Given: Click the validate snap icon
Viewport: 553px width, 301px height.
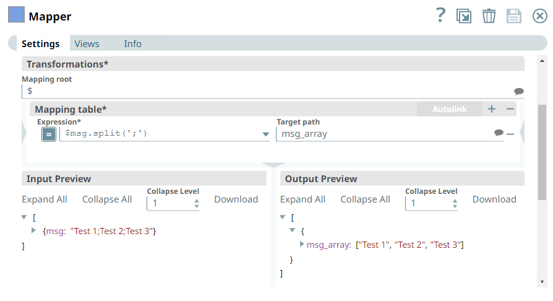Looking at the screenshot, I should point(464,16).
